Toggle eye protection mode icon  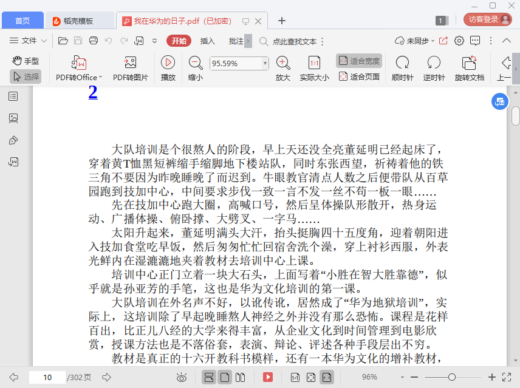pos(182,378)
